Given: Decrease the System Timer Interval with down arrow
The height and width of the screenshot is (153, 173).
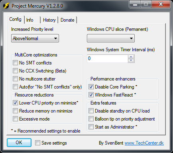Looking at the screenshot, I should pos(131,60).
